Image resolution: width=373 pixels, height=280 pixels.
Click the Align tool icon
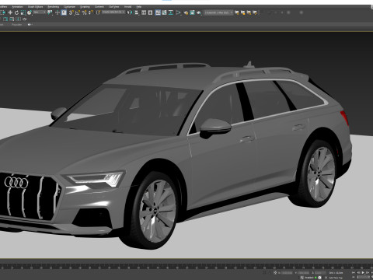click(x=136, y=12)
